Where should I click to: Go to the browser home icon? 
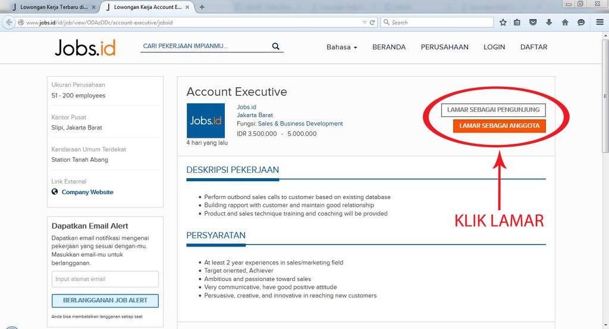tap(565, 23)
